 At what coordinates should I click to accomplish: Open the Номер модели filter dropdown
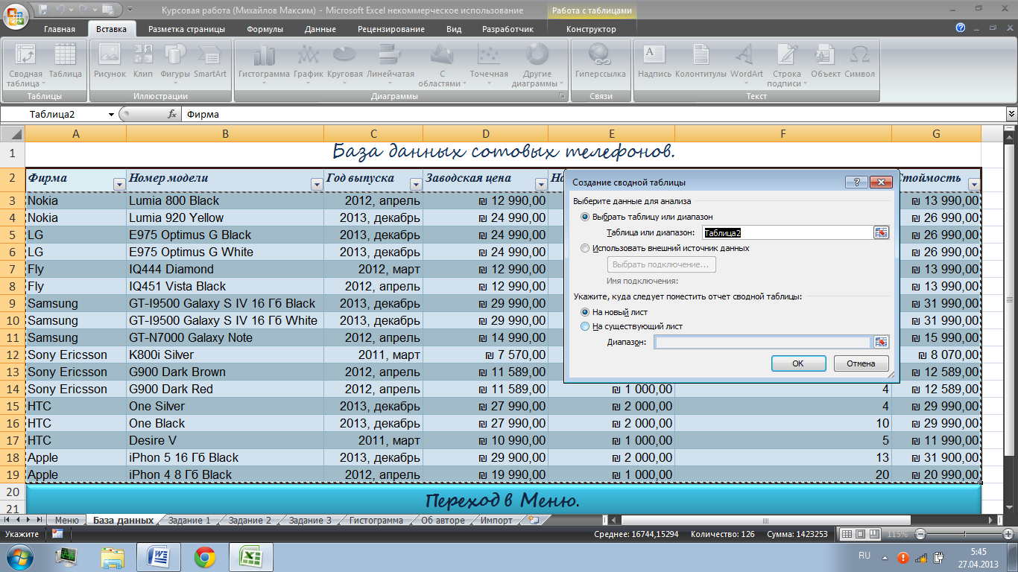tap(315, 184)
